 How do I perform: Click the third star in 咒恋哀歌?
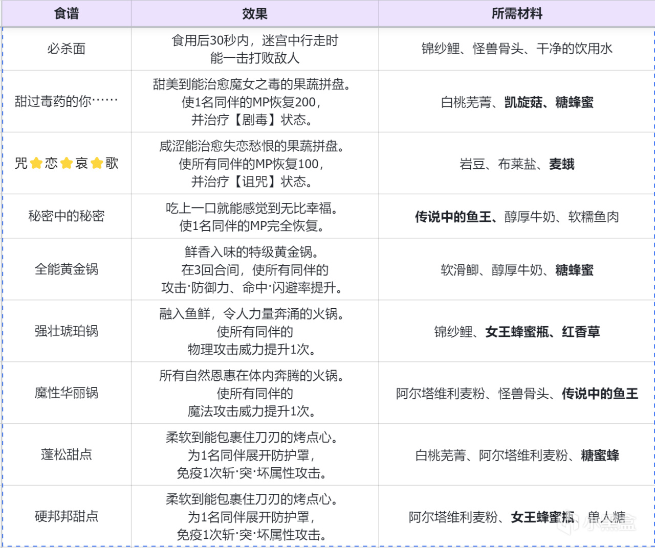pos(97,163)
